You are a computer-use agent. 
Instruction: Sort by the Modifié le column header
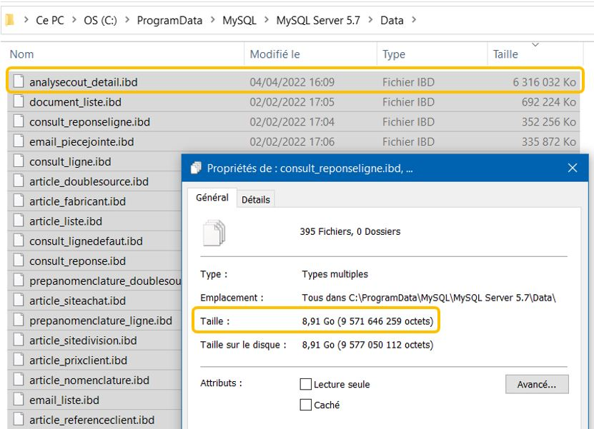274,54
